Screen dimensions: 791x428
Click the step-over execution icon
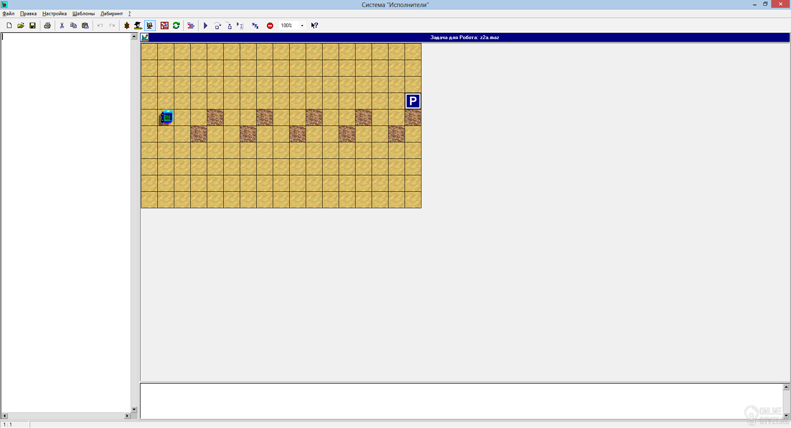(217, 26)
